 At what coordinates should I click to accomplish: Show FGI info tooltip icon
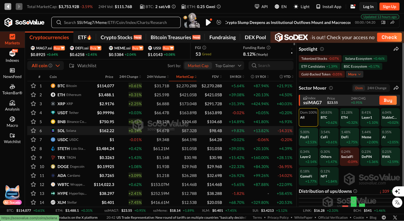click(204, 47)
